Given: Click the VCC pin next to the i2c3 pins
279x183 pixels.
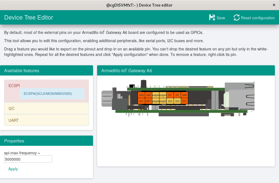Looking at the screenshot, I should point(185,101).
